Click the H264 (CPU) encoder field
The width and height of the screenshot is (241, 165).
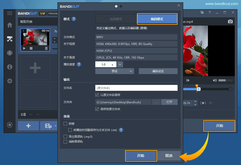pos(136,50)
